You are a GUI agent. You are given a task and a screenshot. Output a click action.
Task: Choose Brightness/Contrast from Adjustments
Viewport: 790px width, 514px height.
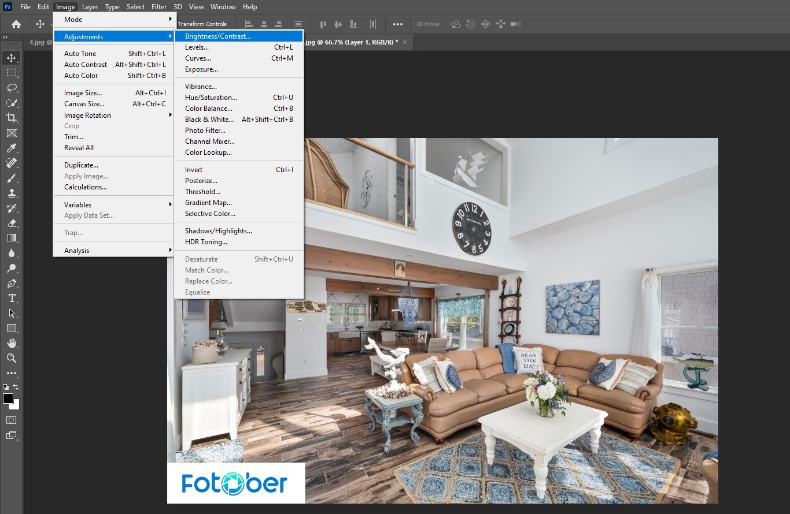(x=218, y=36)
